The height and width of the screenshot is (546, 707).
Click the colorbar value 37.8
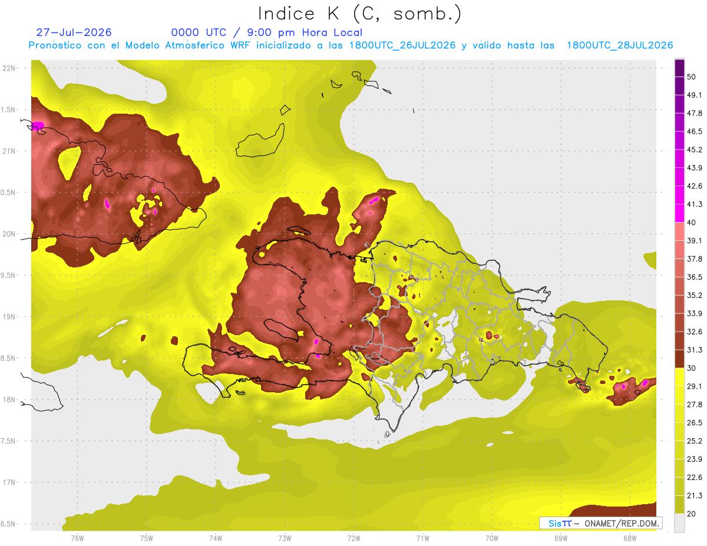click(694, 259)
